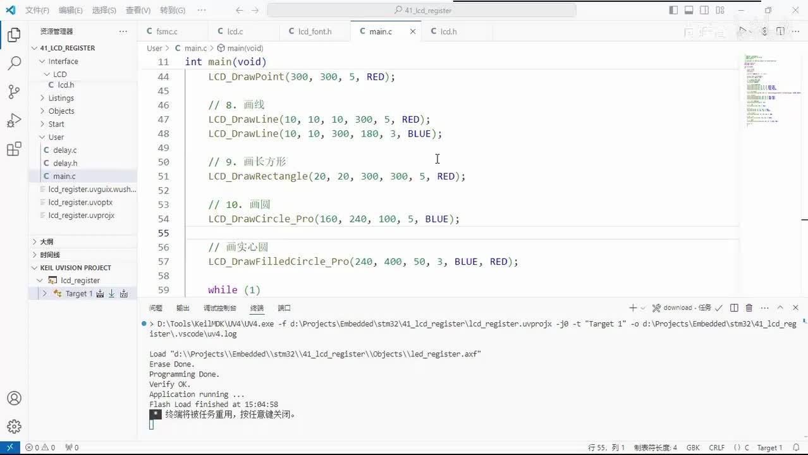Open the Source Control view

click(14, 92)
